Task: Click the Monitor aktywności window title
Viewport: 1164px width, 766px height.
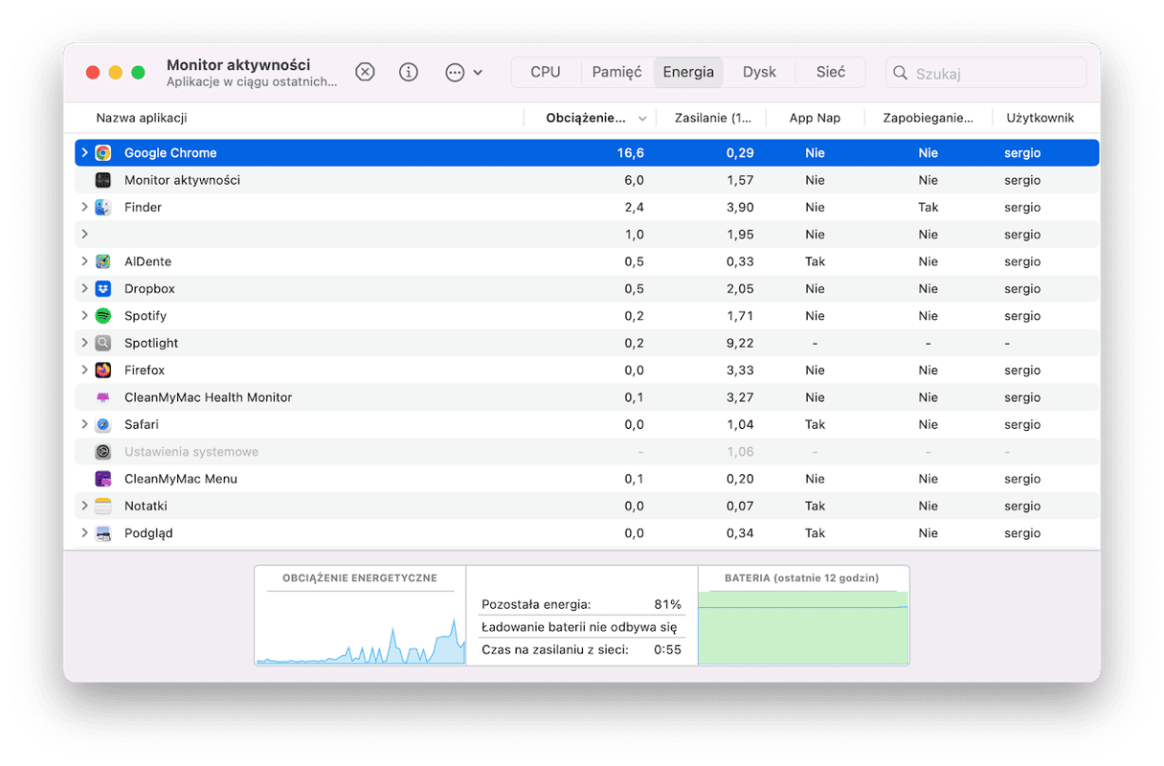Action: [x=238, y=65]
